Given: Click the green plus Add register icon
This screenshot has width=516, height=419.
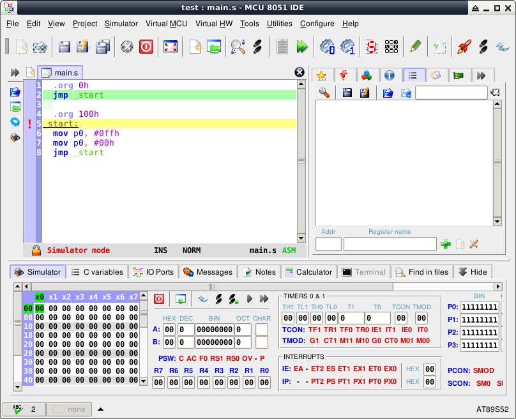Looking at the screenshot, I should (x=446, y=244).
